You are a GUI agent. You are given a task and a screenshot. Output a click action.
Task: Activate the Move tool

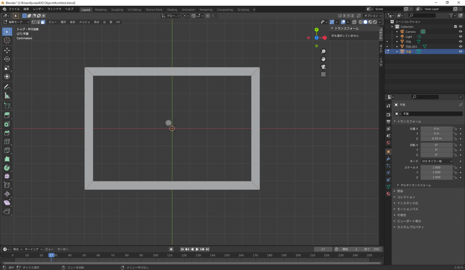[x=7, y=50]
